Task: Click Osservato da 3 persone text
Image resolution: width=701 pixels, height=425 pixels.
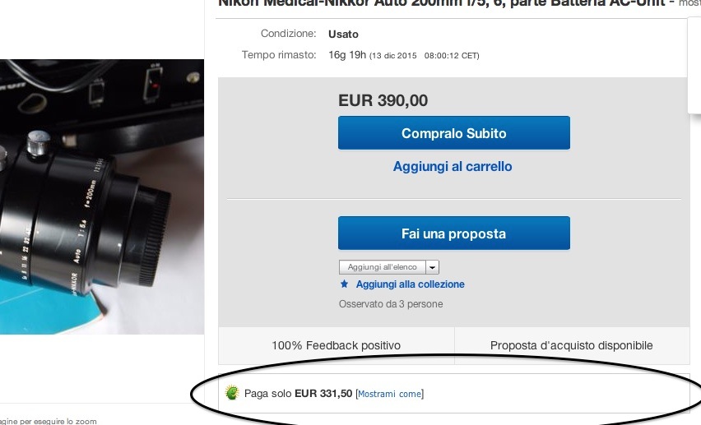Action: click(x=391, y=304)
